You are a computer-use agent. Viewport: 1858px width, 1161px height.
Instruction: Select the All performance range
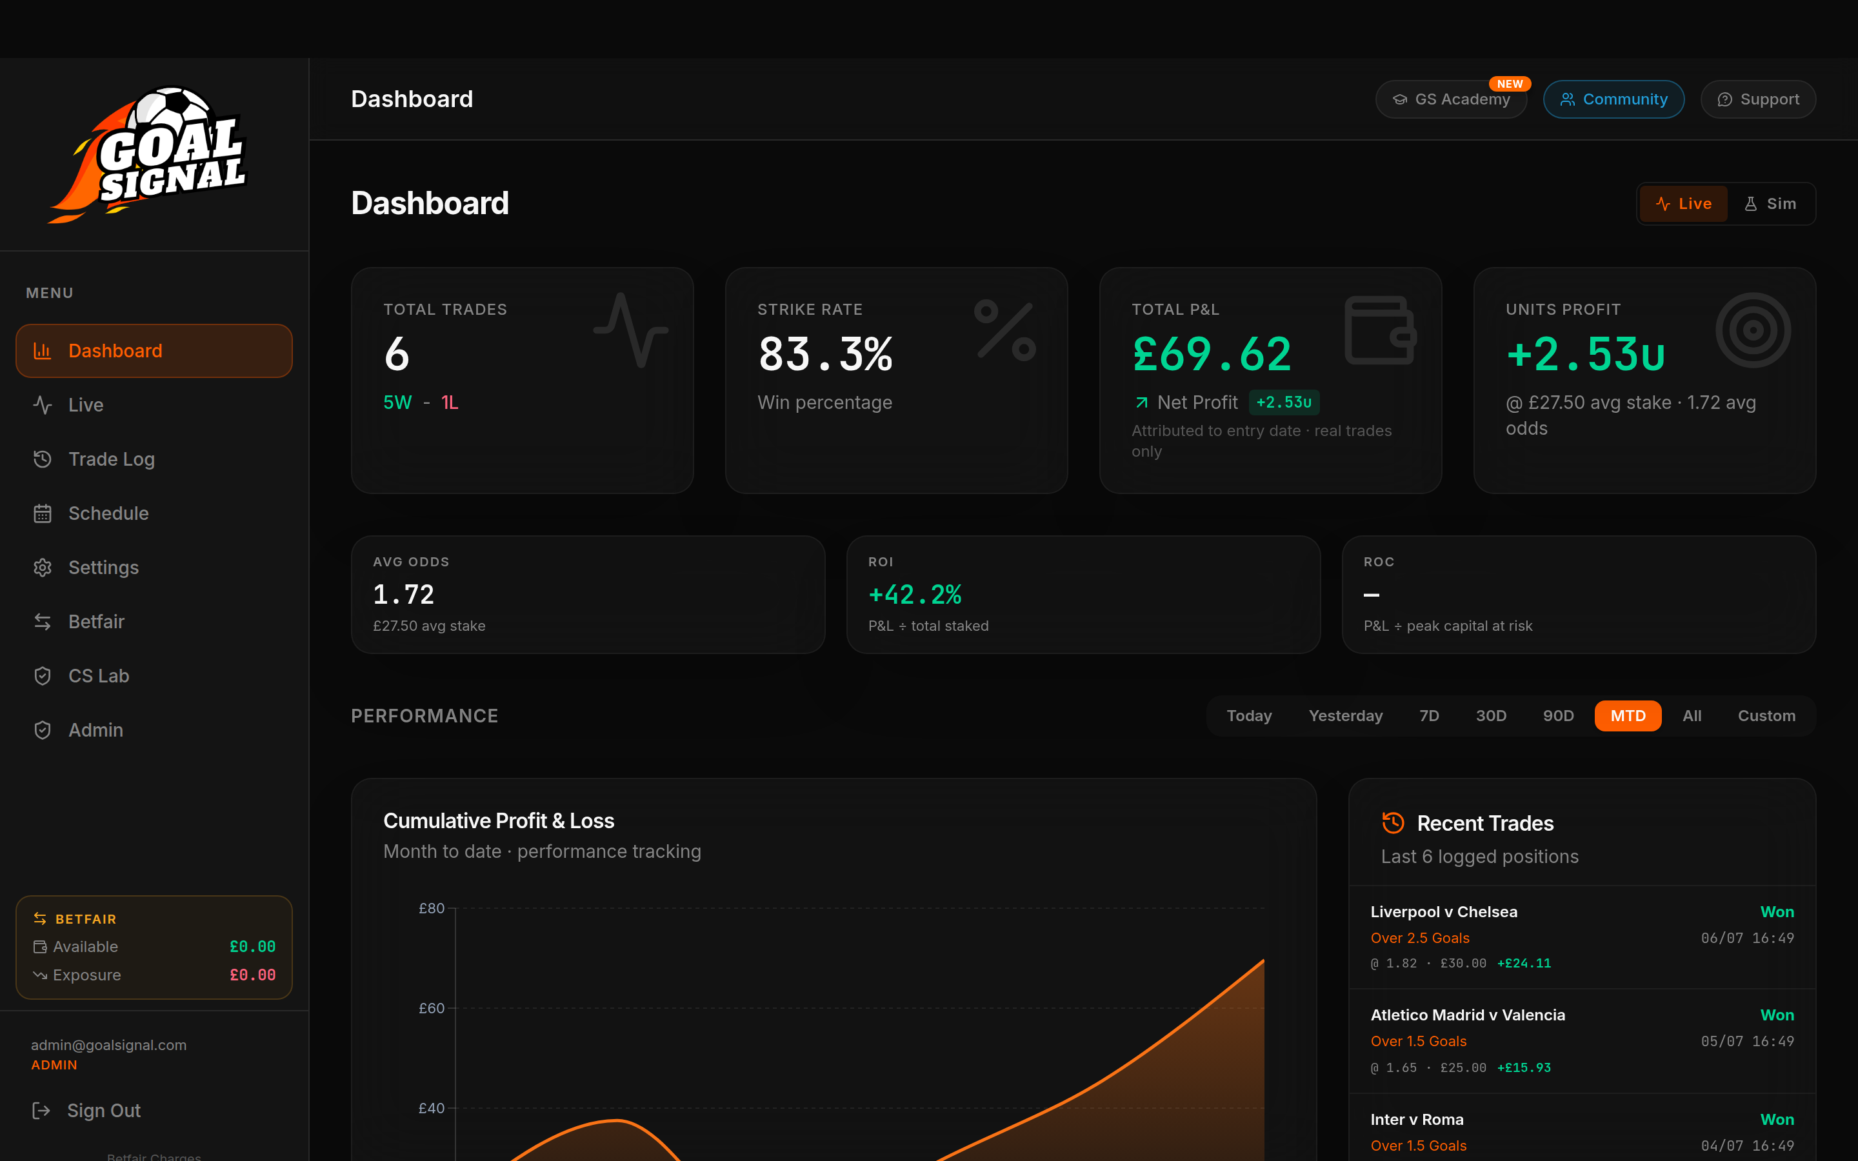(x=1692, y=716)
